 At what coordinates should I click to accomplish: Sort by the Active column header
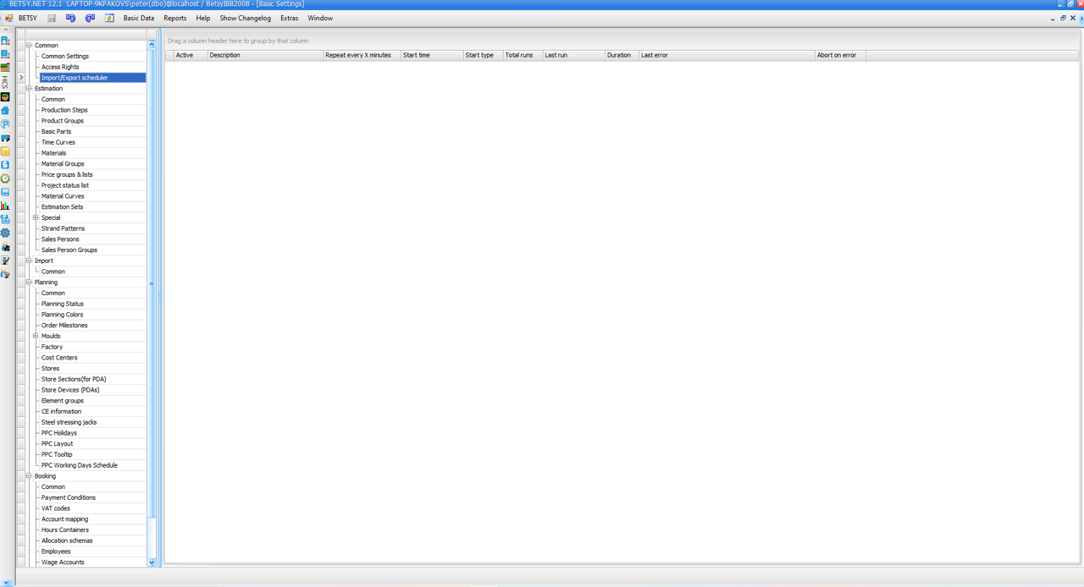[x=191, y=55]
